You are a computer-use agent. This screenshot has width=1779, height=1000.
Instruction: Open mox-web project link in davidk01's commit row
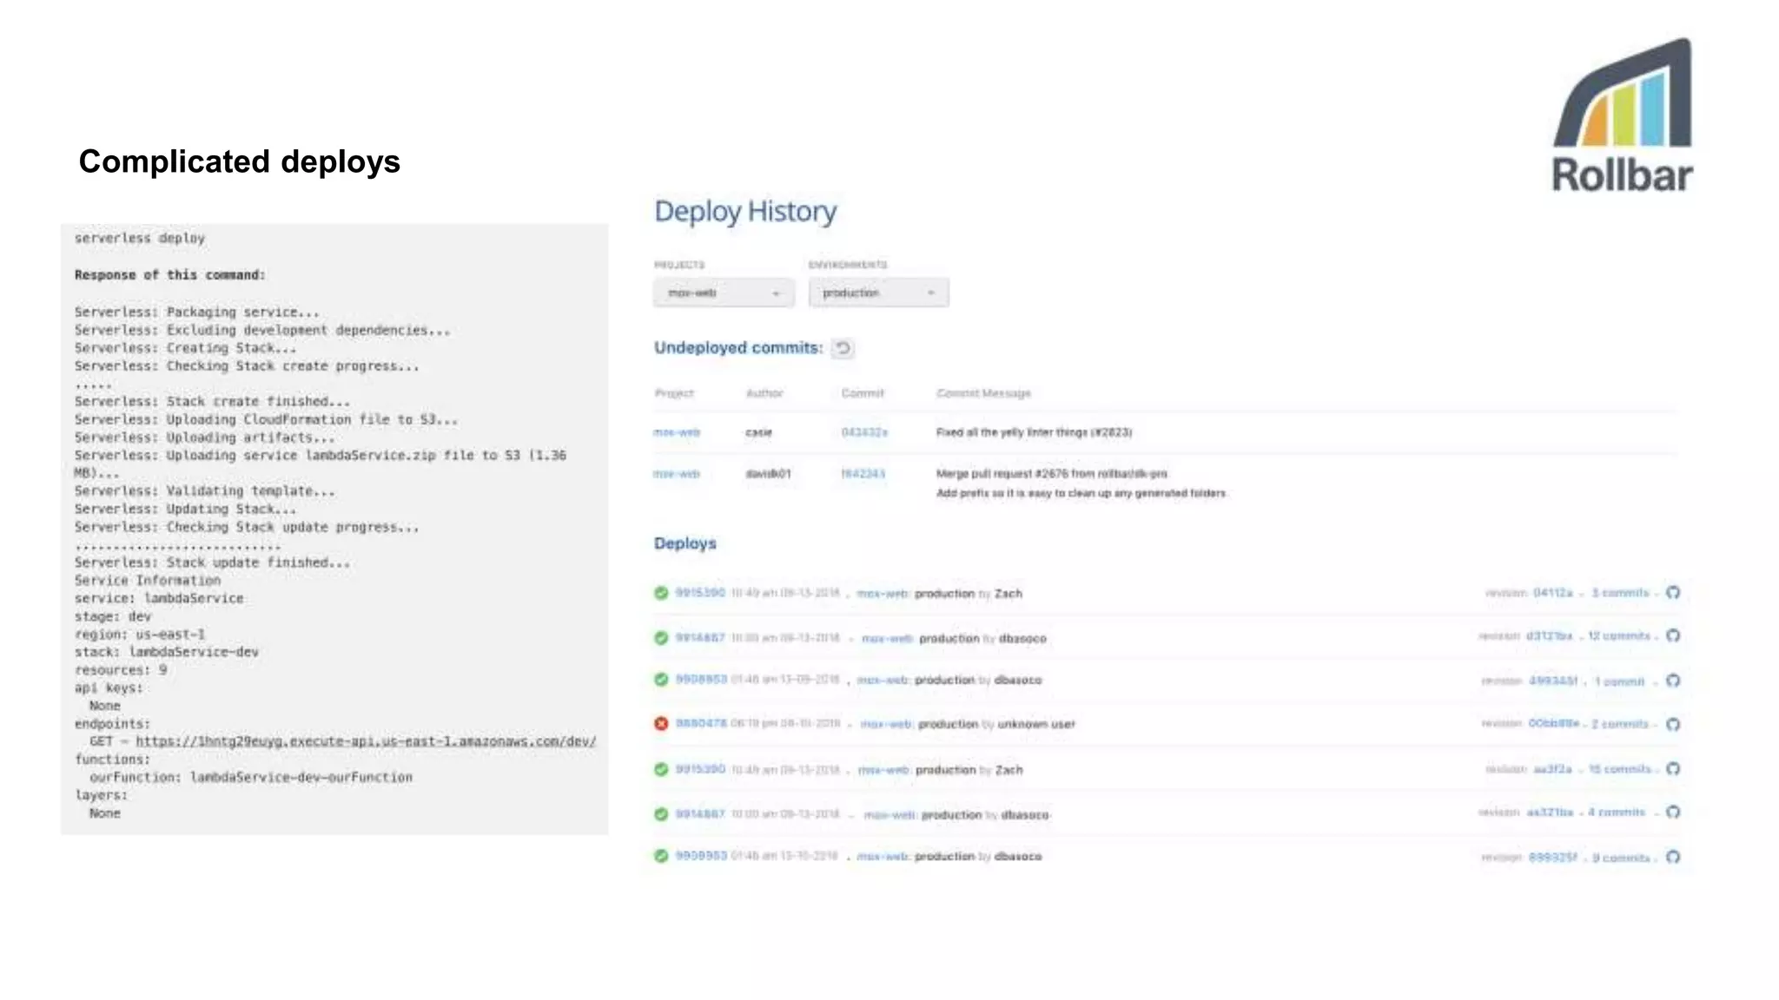click(677, 474)
